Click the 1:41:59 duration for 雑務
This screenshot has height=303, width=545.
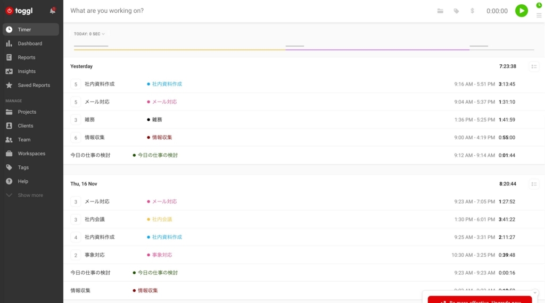(507, 120)
